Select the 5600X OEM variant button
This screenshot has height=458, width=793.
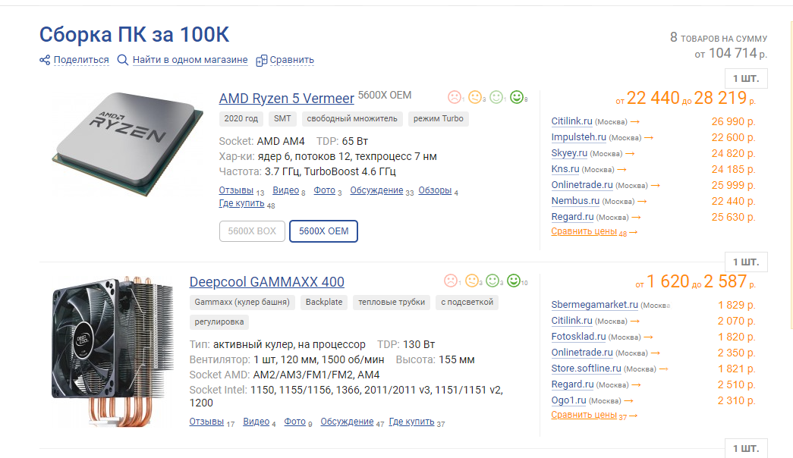[324, 231]
